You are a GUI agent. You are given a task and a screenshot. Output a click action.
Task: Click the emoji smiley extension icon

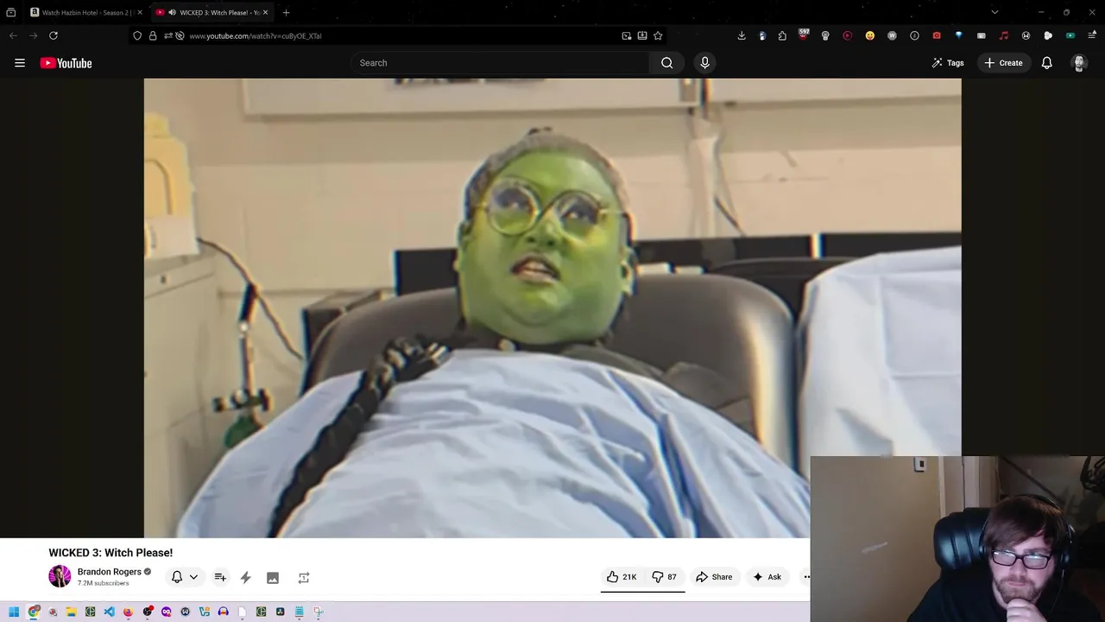click(x=869, y=35)
